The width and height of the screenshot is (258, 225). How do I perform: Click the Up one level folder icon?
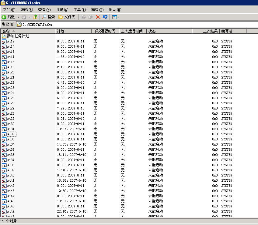pos(35,17)
